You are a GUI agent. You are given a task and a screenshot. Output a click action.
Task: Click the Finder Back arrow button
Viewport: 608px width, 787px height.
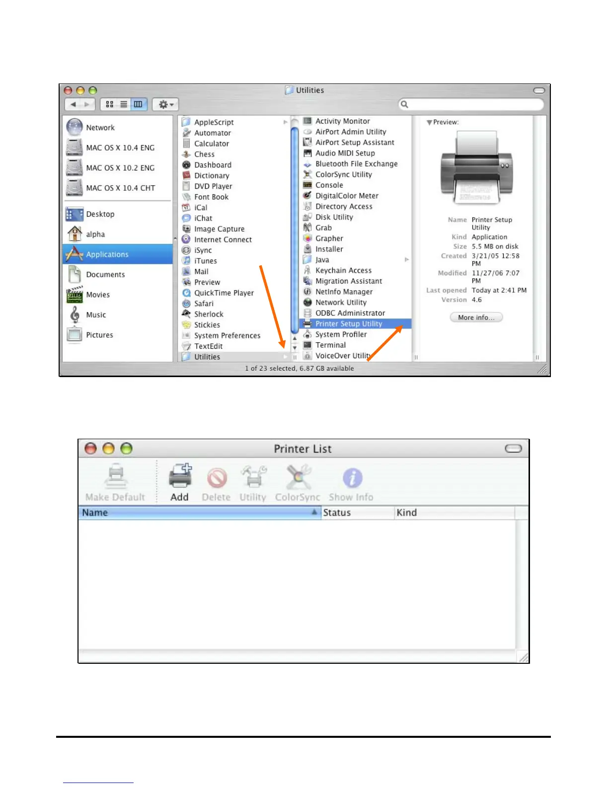[73, 104]
